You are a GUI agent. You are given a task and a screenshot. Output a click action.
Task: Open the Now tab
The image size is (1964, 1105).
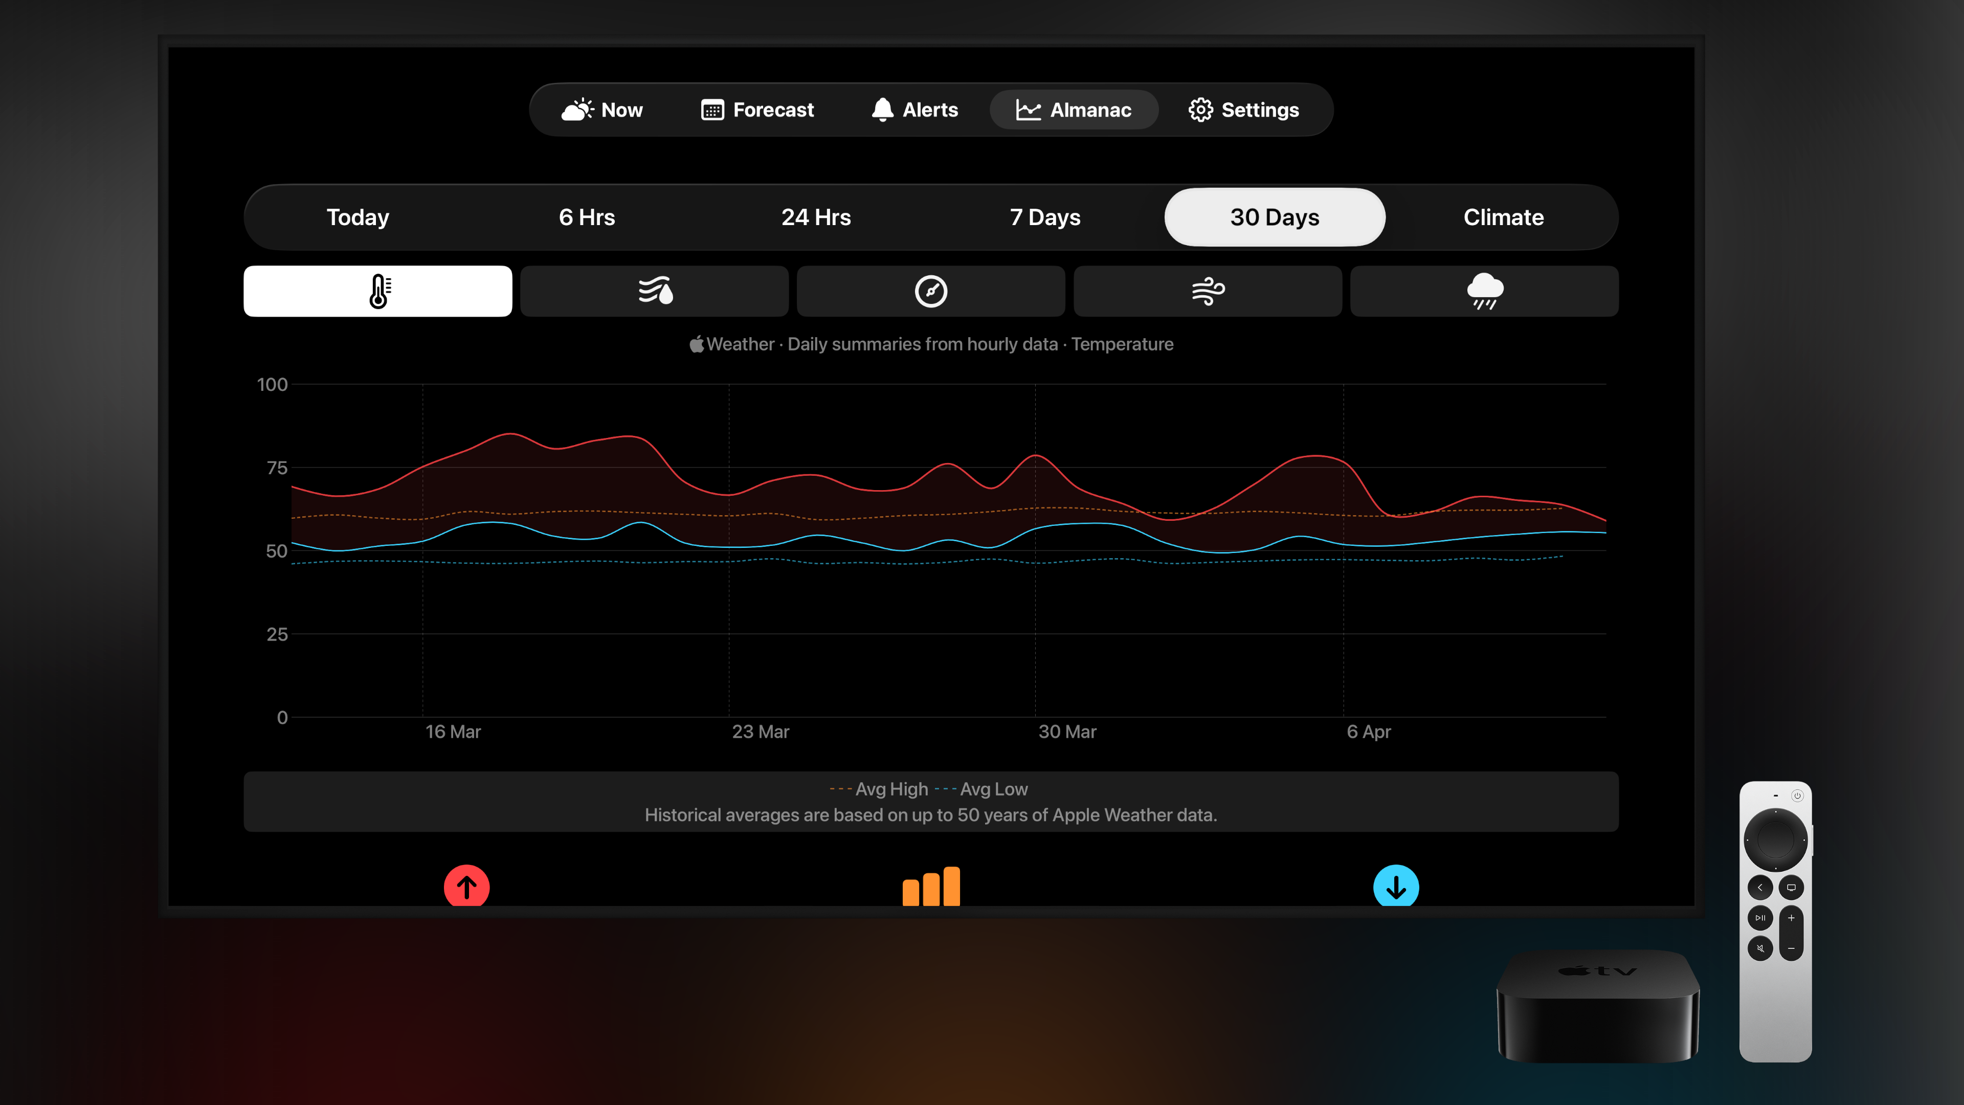click(602, 110)
